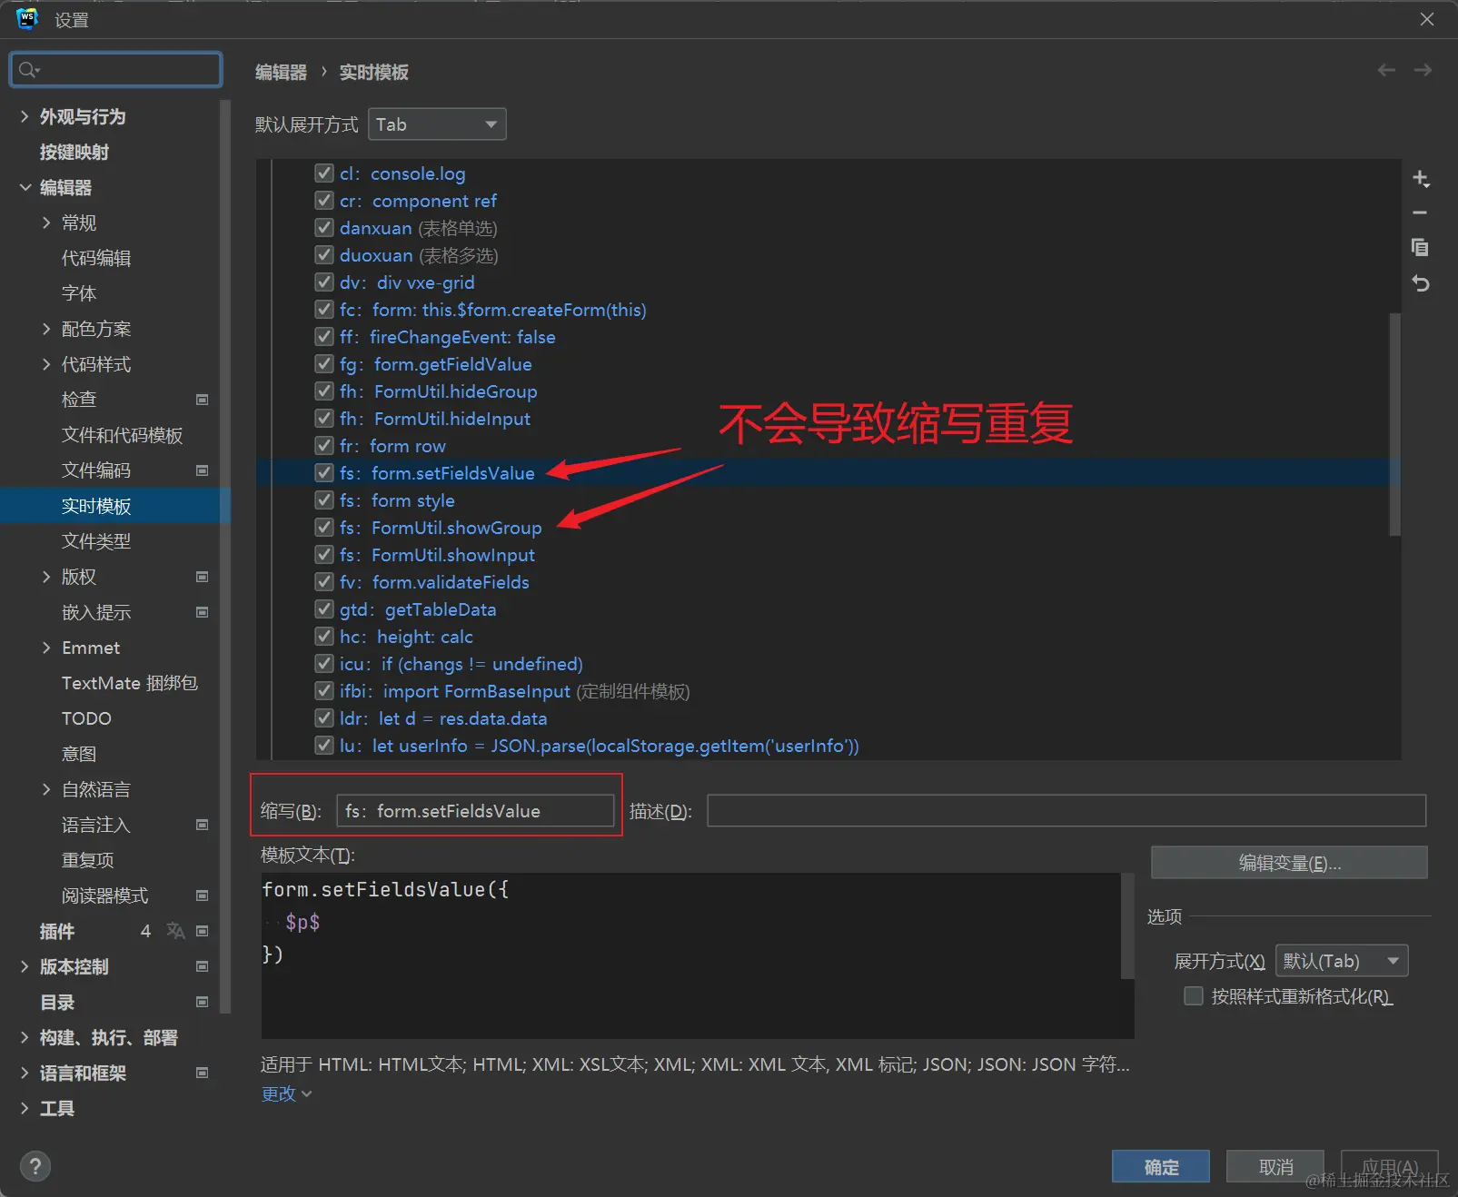Expand the 代码样式 tree node
Viewport: 1458px width, 1197px height.
point(46,364)
